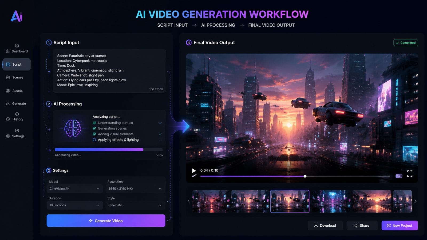This screenshot has height=240, width=427.
Task: Toggle the Understanding context checkbox
Action: click(x=94, y=123)
